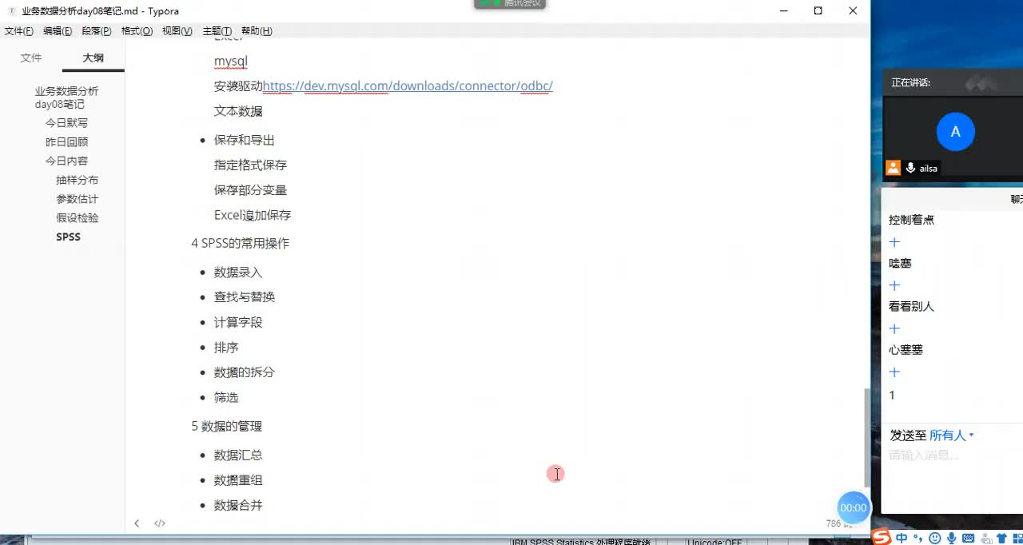
Task: Open the 视图(V) menu
Action: pos(177,31)
